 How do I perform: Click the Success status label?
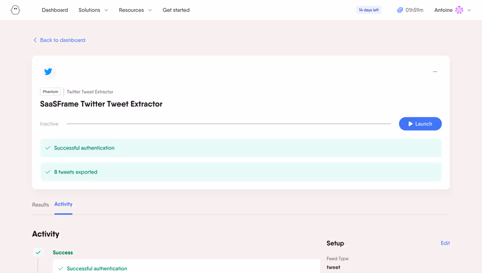63,252
